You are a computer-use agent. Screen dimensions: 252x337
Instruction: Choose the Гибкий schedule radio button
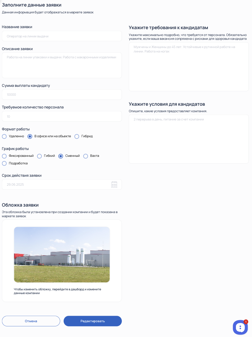39,156
